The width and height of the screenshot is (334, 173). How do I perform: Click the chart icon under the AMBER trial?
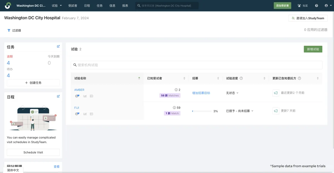point(85,96)
